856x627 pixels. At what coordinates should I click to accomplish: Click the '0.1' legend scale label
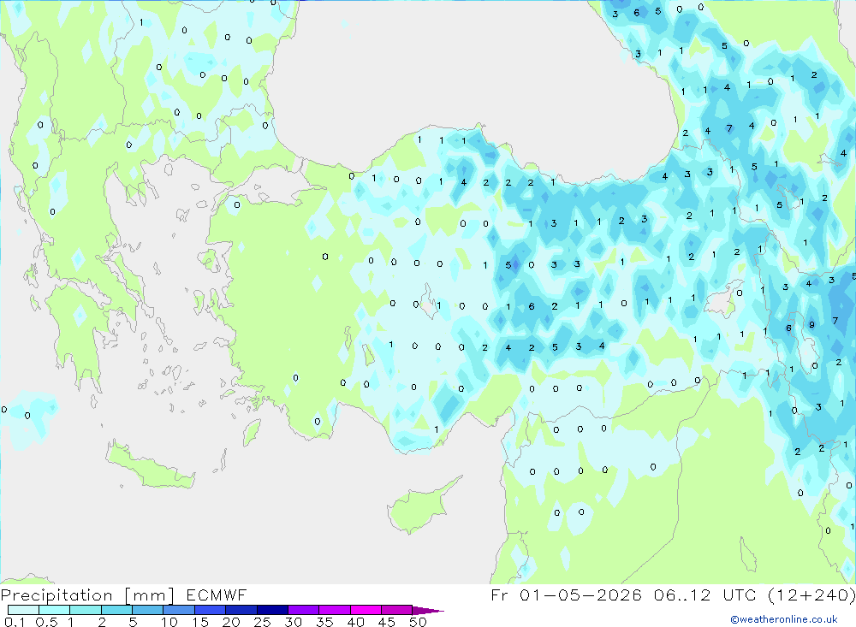coord(15,622)
